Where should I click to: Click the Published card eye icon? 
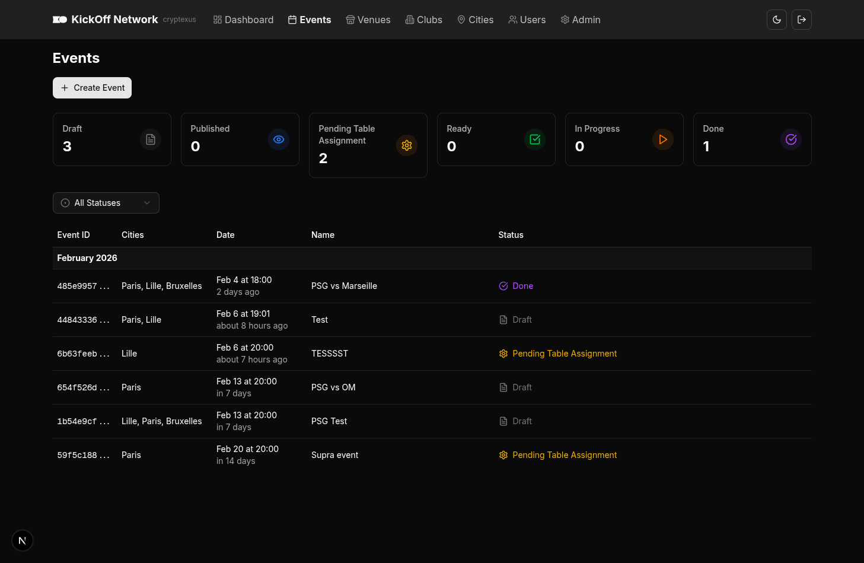pos(279,139)
